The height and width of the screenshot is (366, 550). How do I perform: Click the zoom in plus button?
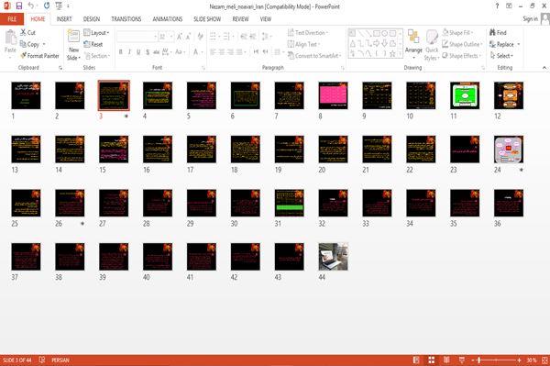coord(519,360)
